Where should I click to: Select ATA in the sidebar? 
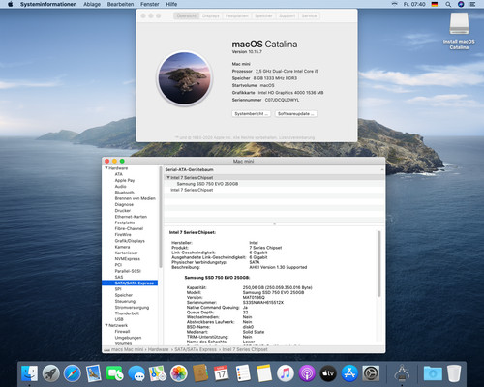tap(119, 174)
